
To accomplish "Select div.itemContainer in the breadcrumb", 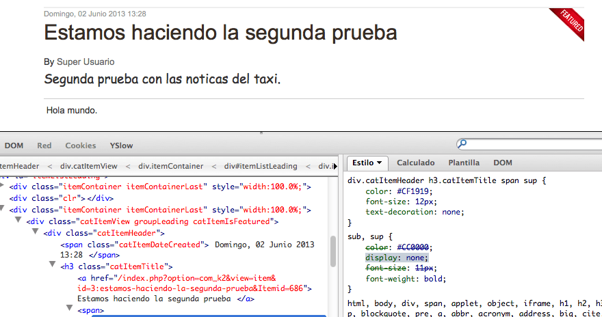I will click(171, 166).
